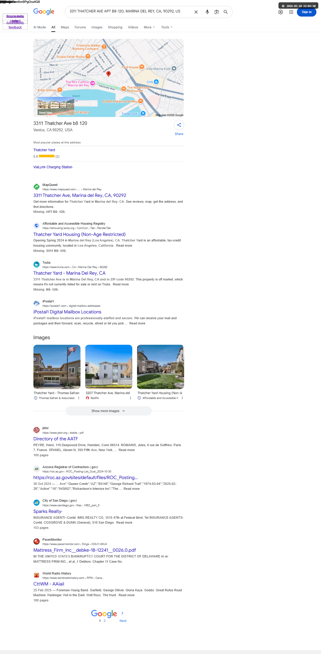Click Villa Marina East map marker
This screenshot has height=654, width=325.
[x=174, y=69]
